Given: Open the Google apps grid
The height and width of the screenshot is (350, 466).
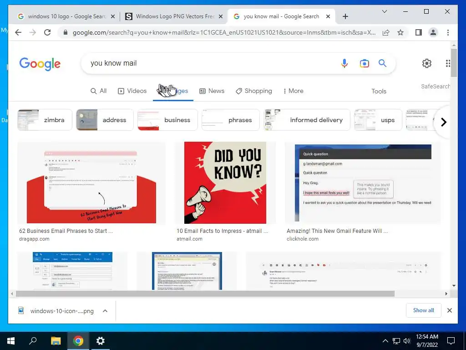Looking at the screenshot, I should click(x=448, y=63).
